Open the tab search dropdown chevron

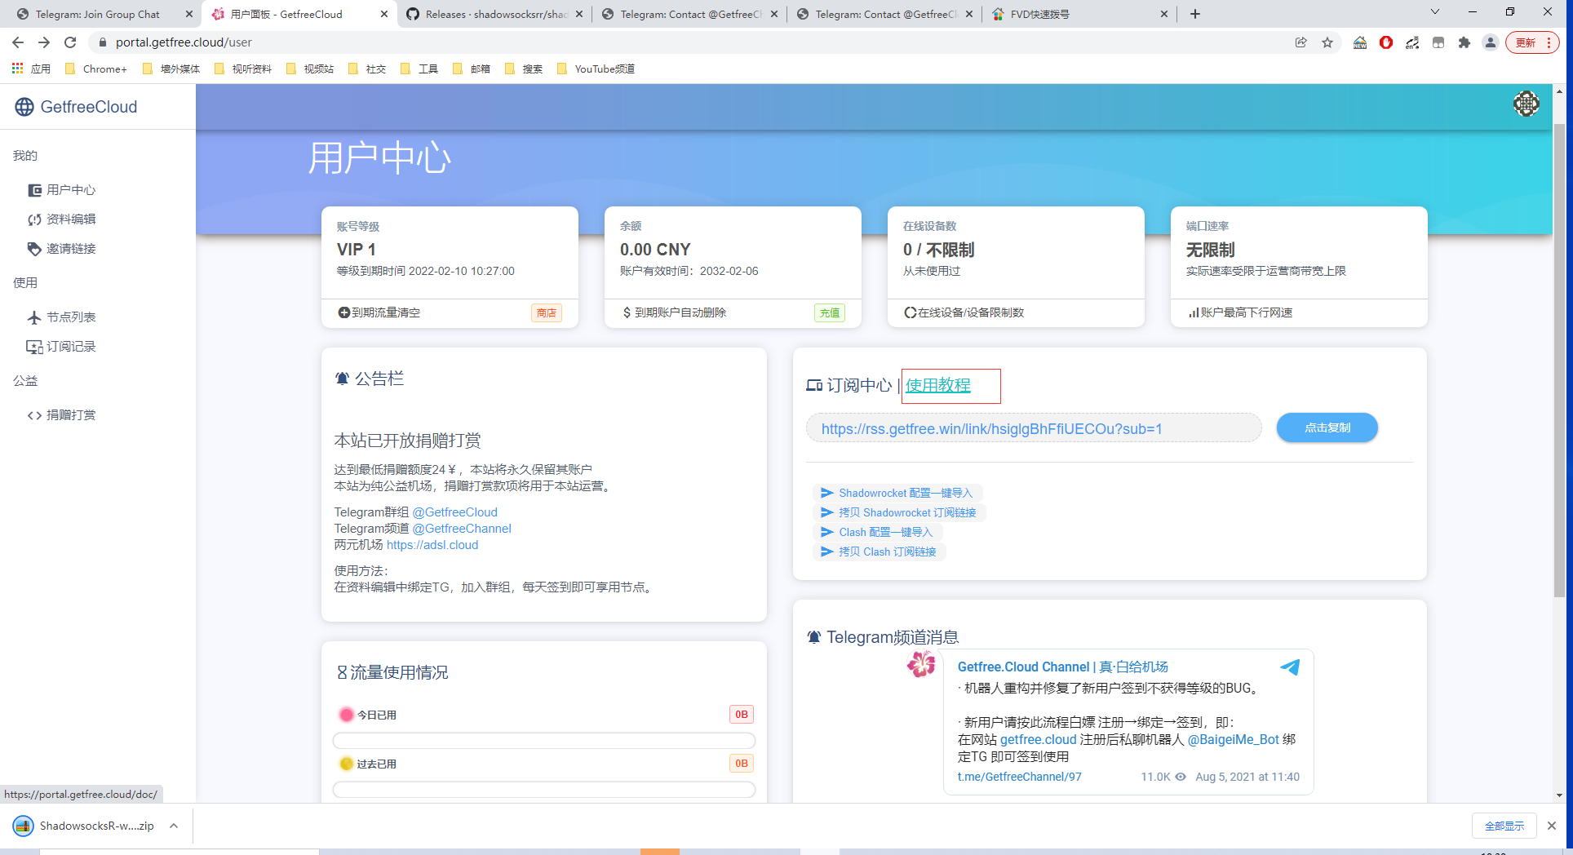coord(1435,12)
